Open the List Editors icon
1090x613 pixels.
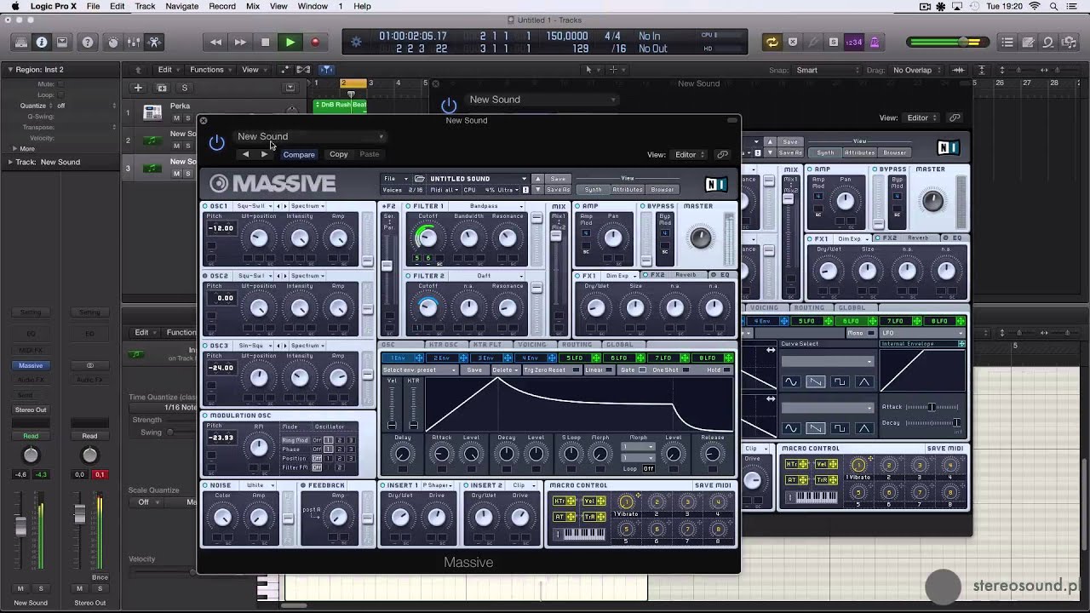pos(1007,42)
